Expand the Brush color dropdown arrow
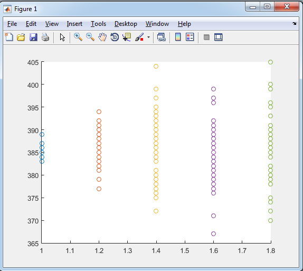Screen dimensions: 303x271 pos(149,37)
